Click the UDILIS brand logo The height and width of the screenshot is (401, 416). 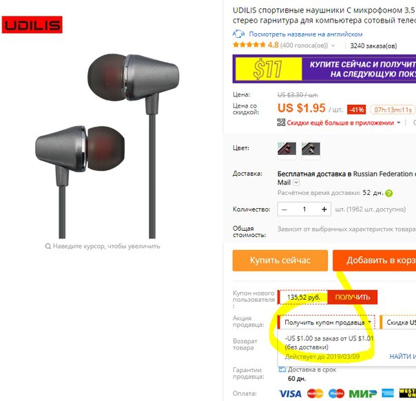click(x=32, y=25)
